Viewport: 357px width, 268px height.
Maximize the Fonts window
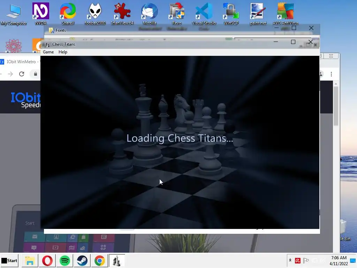tap(294, 28)
